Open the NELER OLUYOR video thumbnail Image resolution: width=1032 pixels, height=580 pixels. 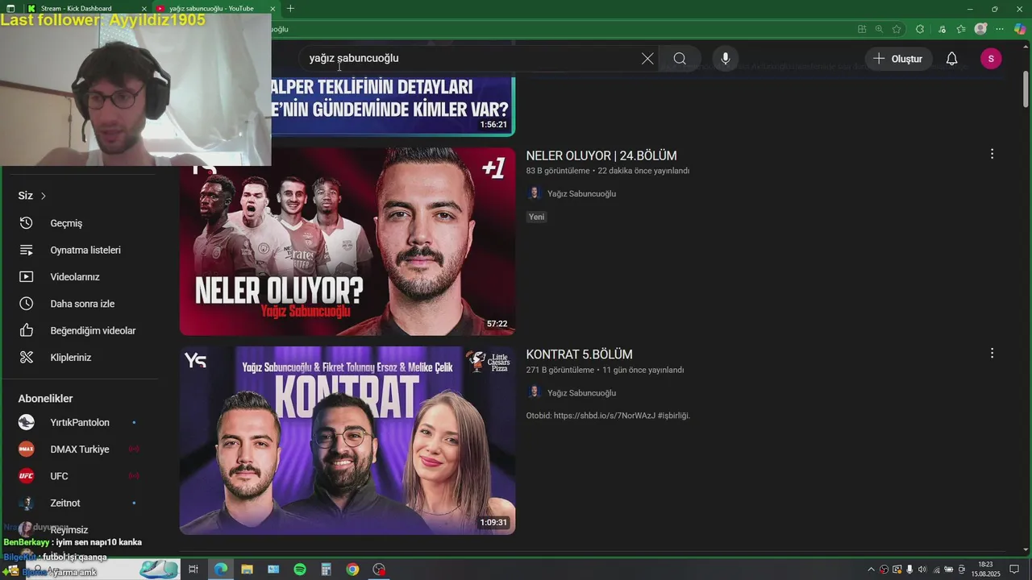point(347,242)
